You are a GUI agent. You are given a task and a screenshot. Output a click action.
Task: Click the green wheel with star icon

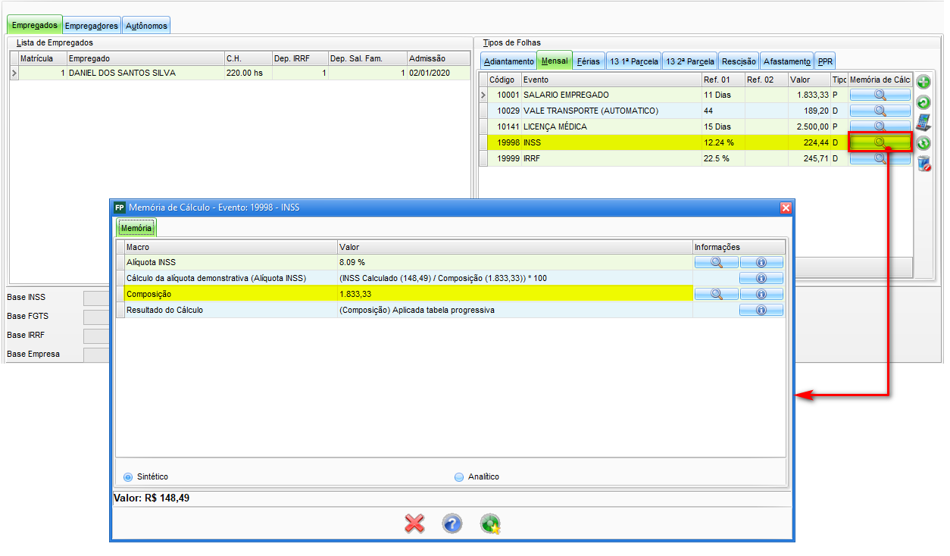tap(490, 523)
